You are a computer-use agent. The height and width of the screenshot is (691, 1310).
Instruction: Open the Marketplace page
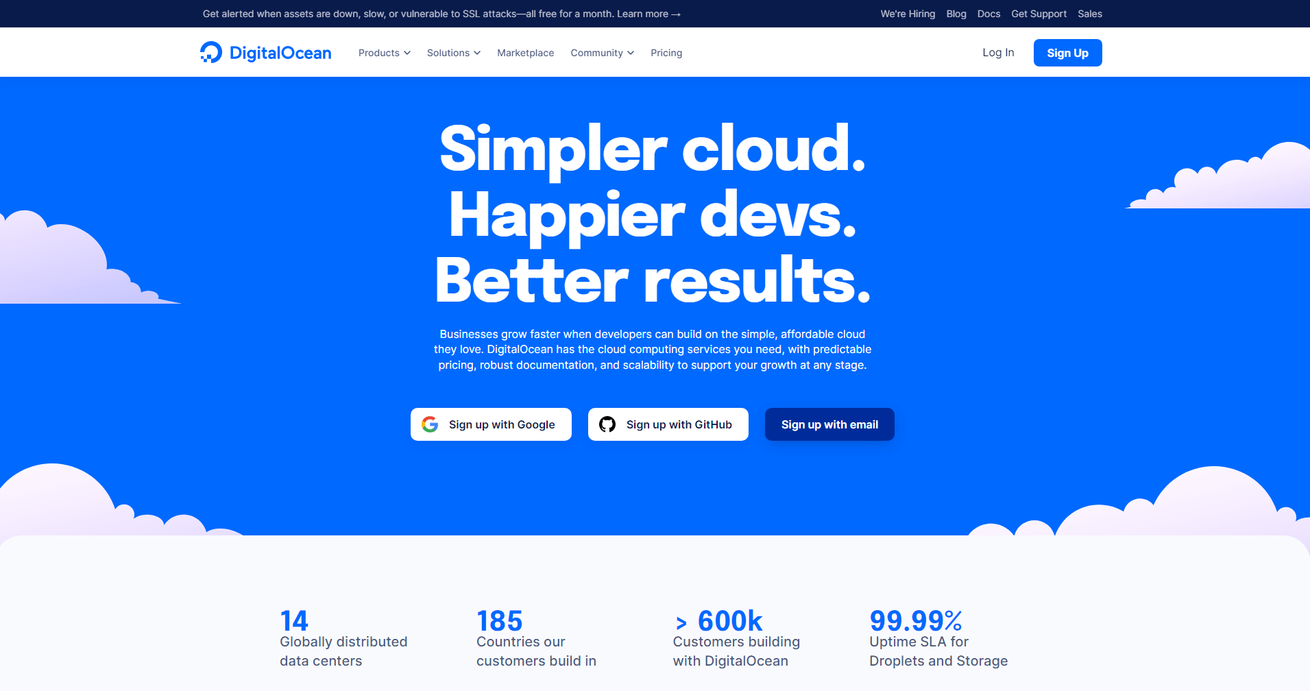[526, 53]
